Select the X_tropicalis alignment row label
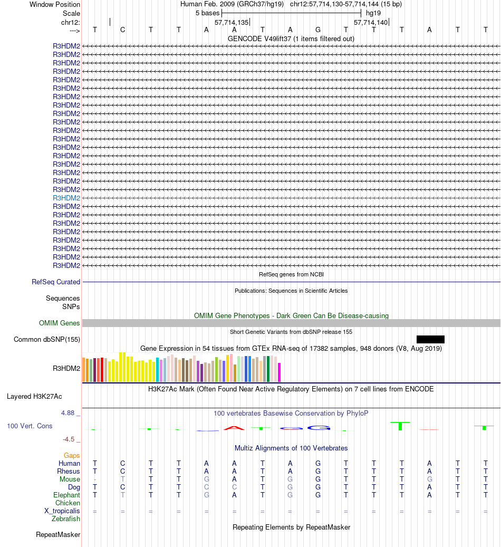Viewport: 501px width, 547px height. [x=62, y=511]
